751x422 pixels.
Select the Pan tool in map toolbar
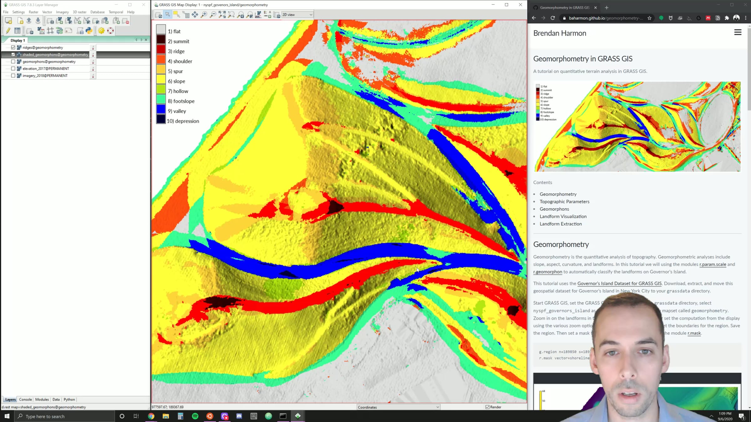(x=195, y=15)
